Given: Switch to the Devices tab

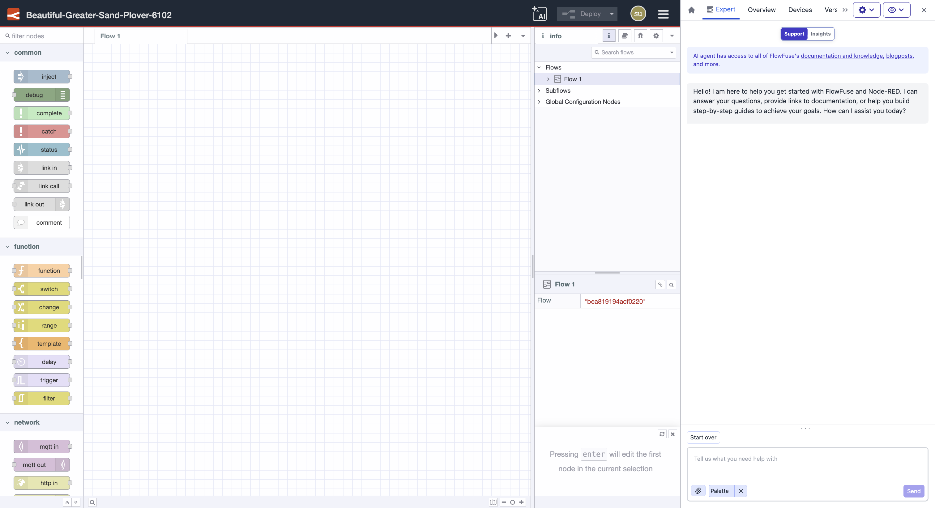Looking at the screenshot, I should click(x=800, y=10).
